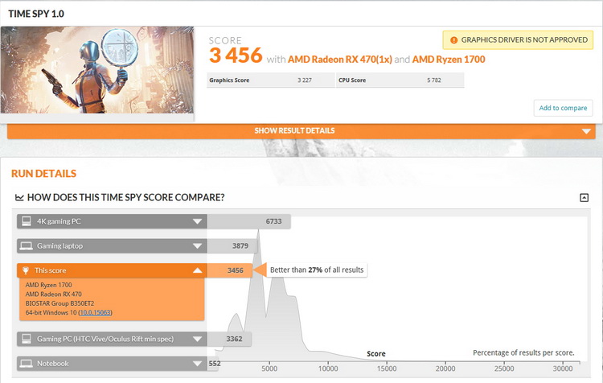The height and width of the screenshot is (383, 603).
Task: Click Percentage of results per score caption
Action: coord(523,352)
